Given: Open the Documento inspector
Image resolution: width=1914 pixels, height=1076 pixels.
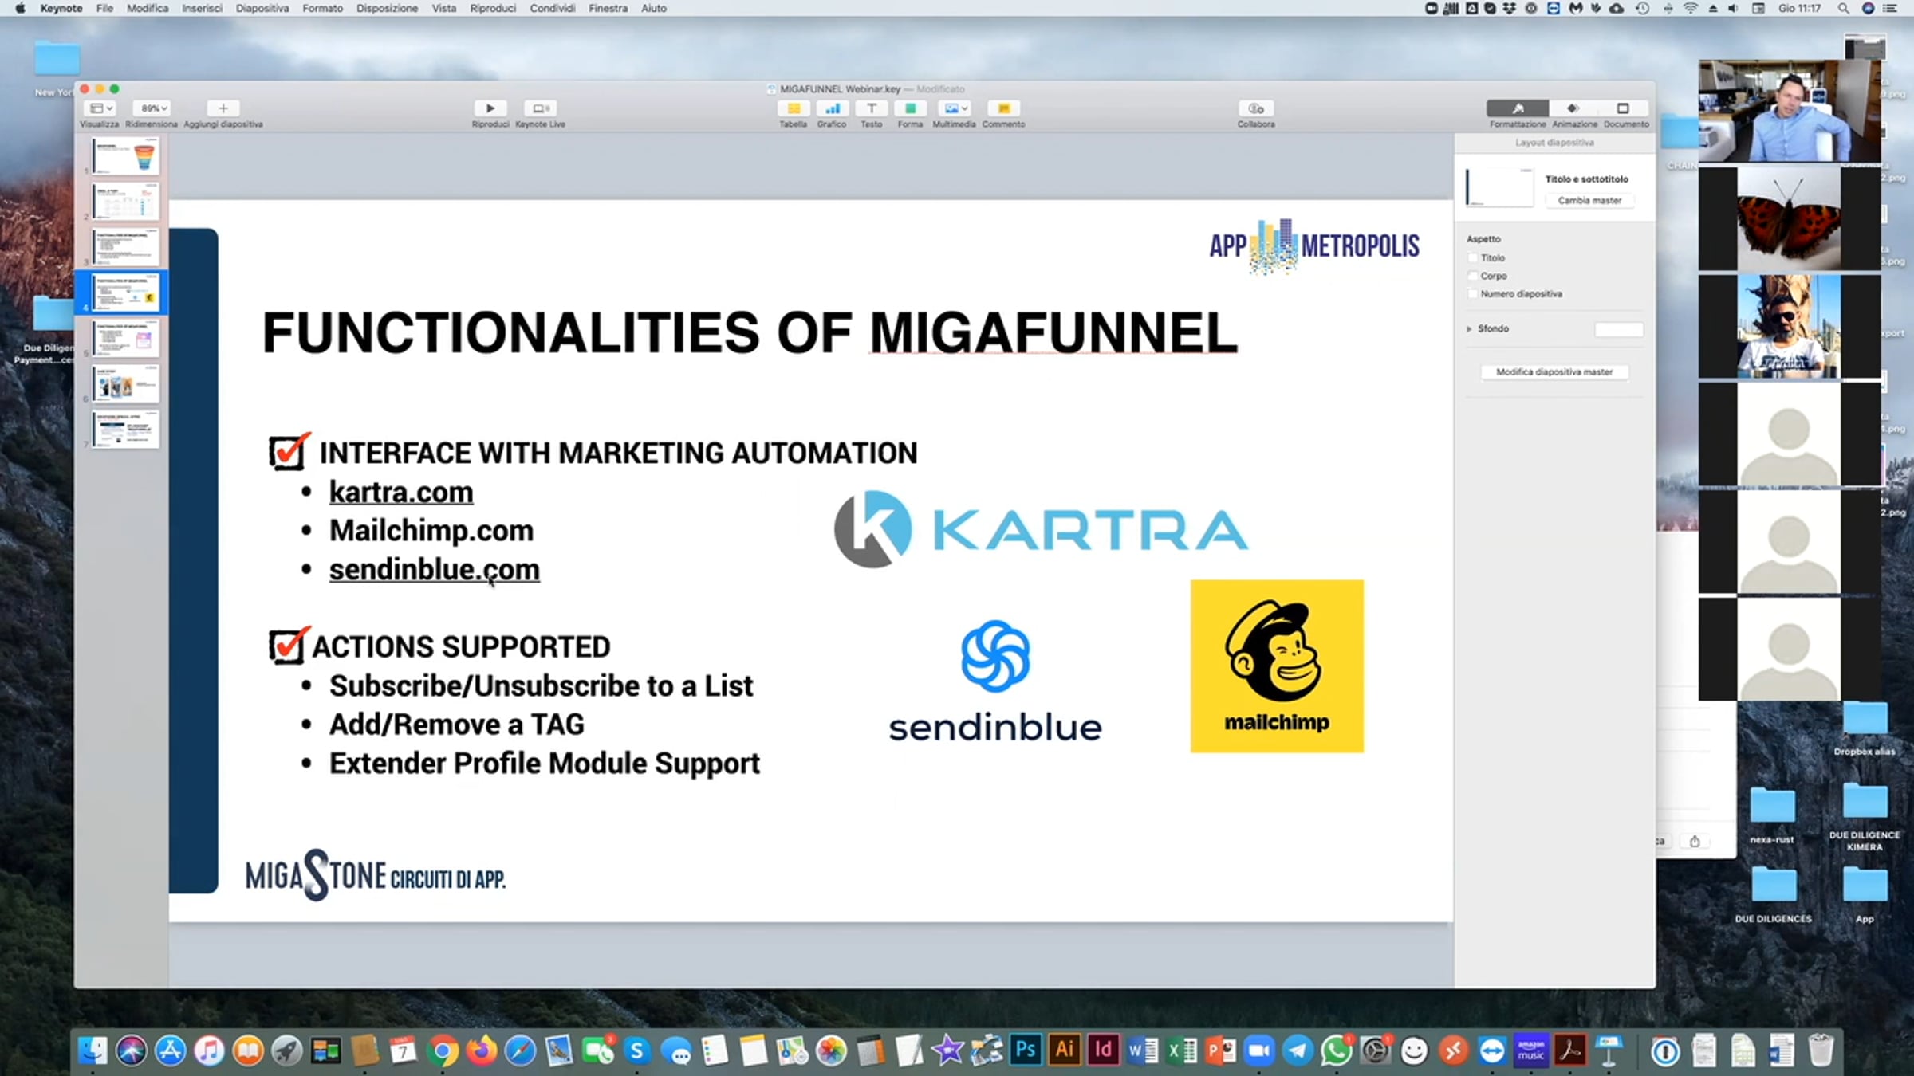Looking at the screenshot, I should [x=1623, y=108].
